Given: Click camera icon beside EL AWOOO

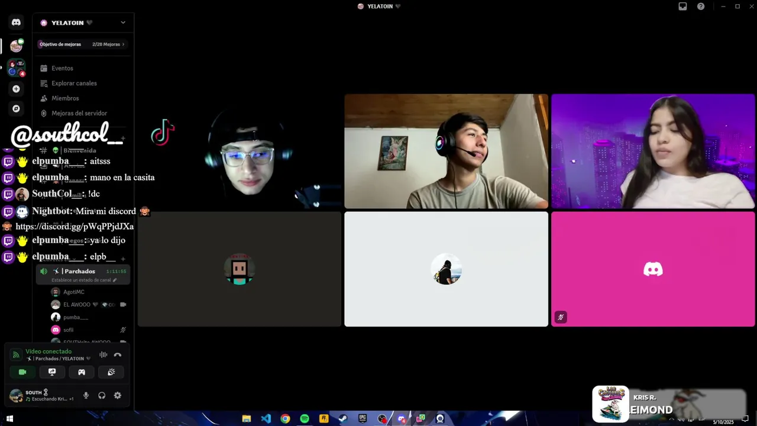Looking at the screenshot, I should click(123, 305).
